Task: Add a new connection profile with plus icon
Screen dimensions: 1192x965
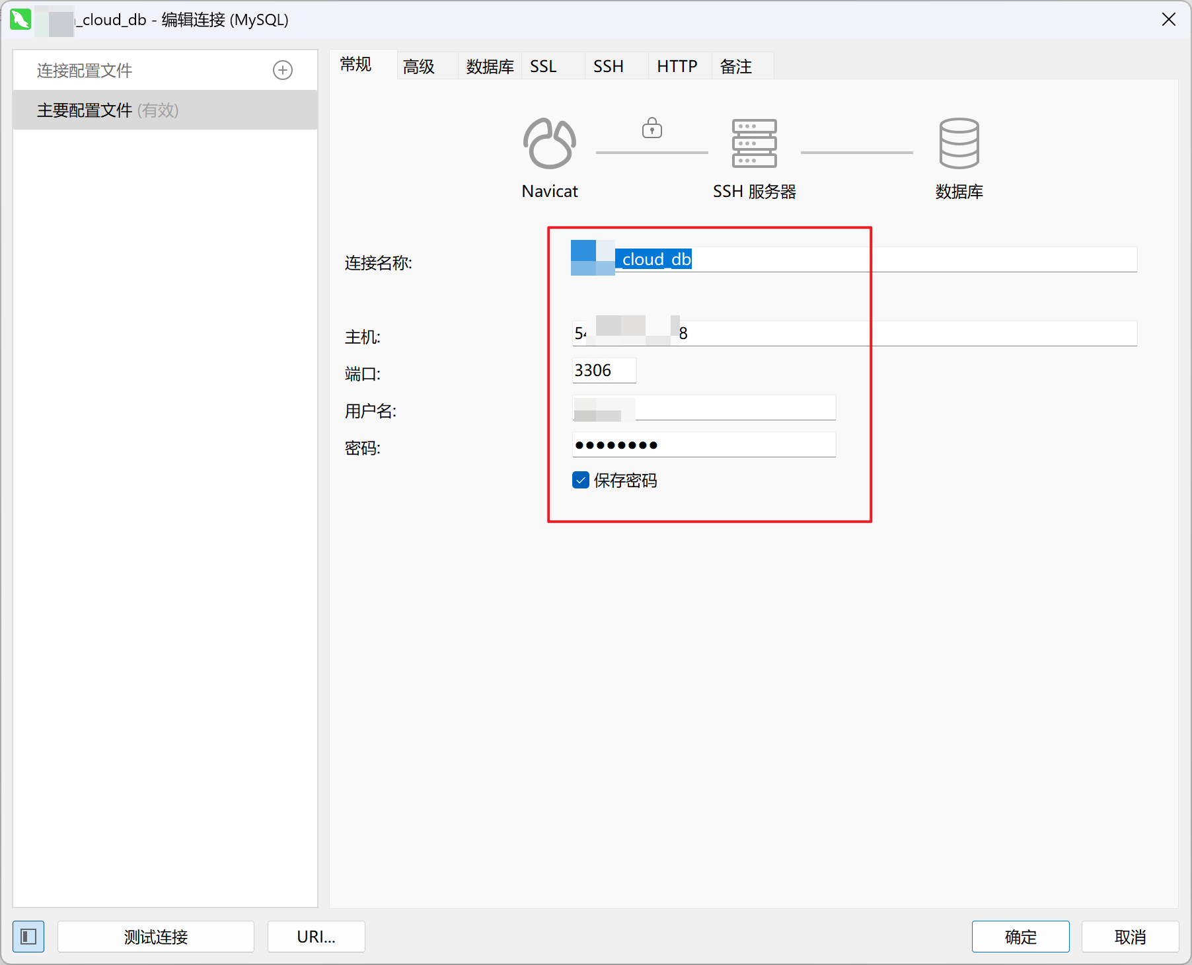Action: point(283,70)
